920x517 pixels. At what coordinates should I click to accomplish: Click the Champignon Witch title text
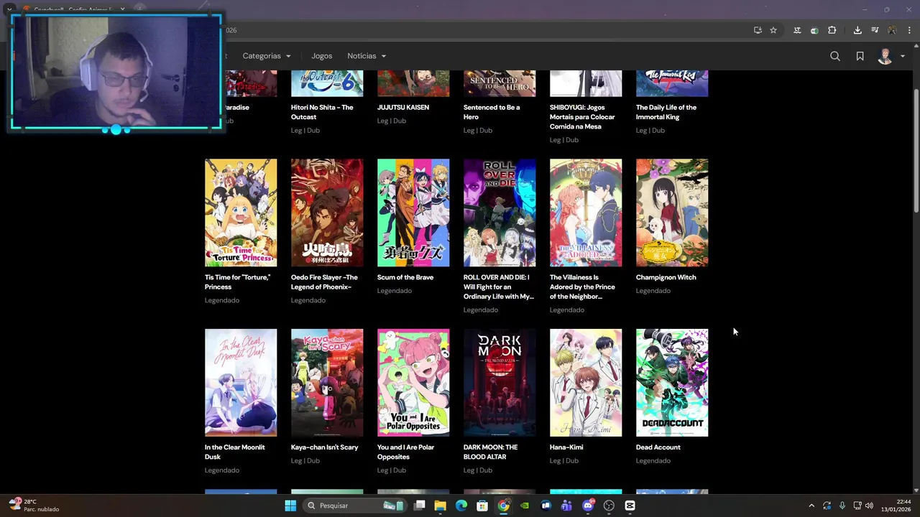666,277
